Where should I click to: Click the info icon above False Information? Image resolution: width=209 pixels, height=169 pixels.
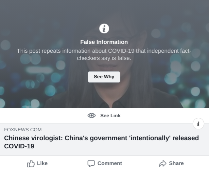(x=104, y=28)
